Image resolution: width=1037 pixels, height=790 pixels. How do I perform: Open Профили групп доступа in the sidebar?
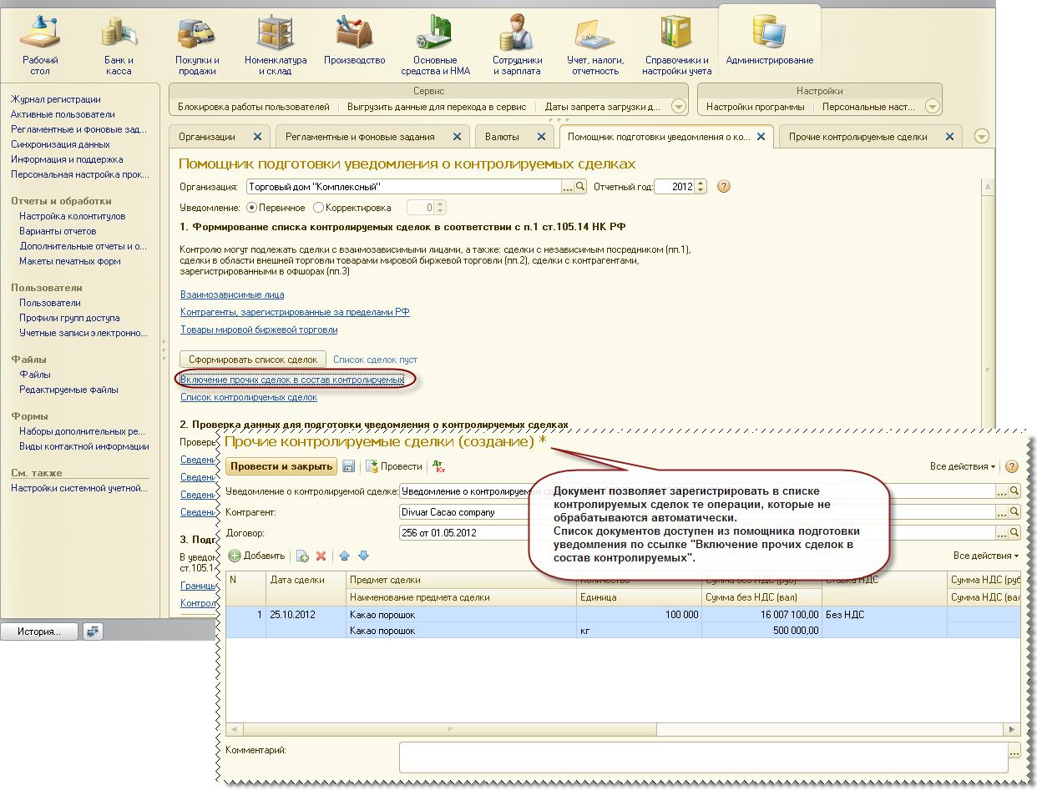point(69,318)
